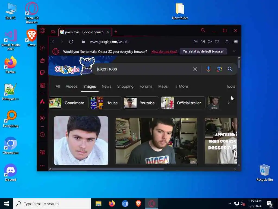Open the Appetizer Main Course image result
This screenshot has height=209, width=278.
[x=221, y=141]
